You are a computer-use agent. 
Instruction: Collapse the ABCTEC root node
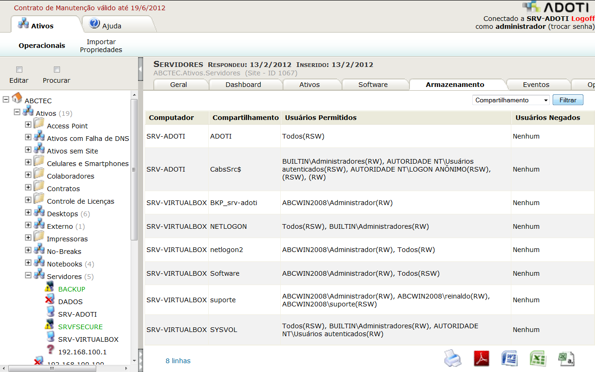(6, 99)
